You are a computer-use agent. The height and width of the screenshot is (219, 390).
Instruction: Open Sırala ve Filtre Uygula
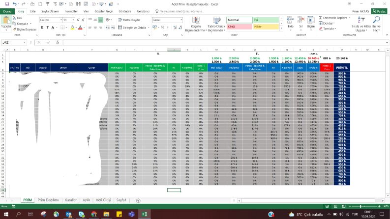point(361,24)
